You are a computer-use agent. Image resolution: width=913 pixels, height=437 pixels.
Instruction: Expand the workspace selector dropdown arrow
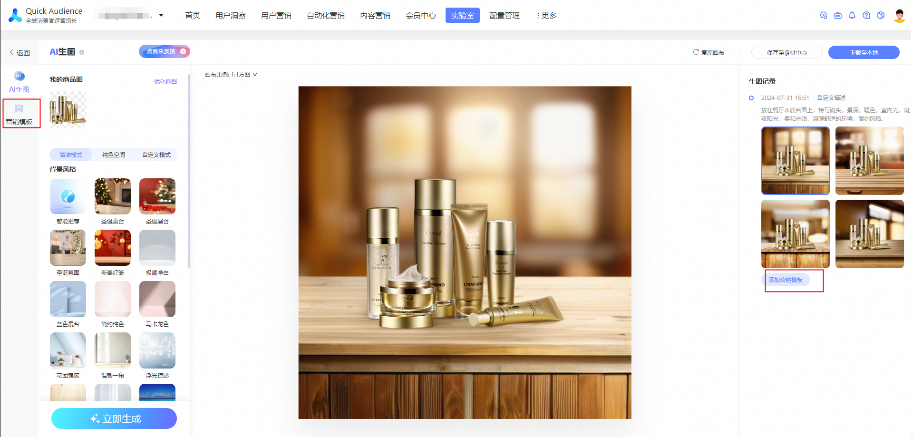161,15
